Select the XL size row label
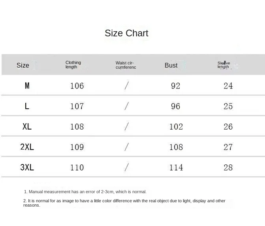Image resolution: width=265 pixels, height=226 pixels. (27, 127)
